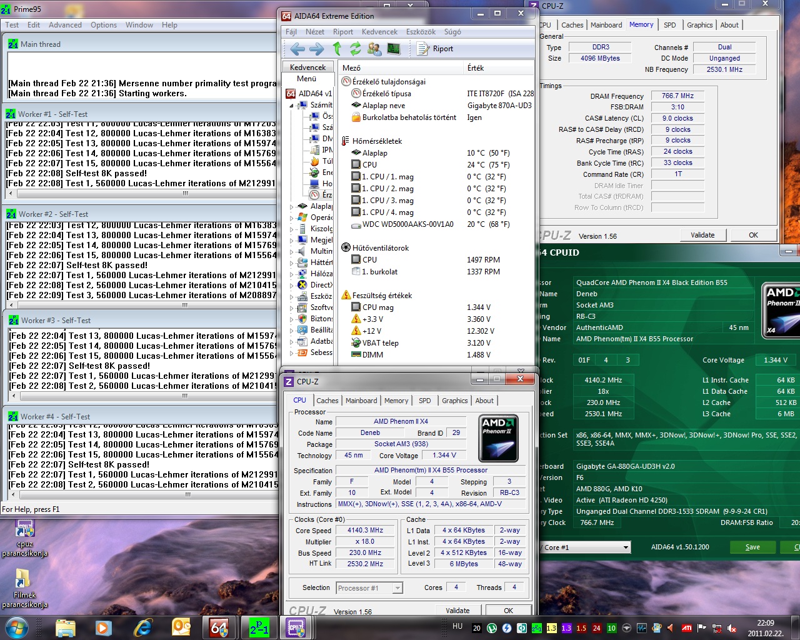Click OK in the front CPU-Z window

coord(508,611)
